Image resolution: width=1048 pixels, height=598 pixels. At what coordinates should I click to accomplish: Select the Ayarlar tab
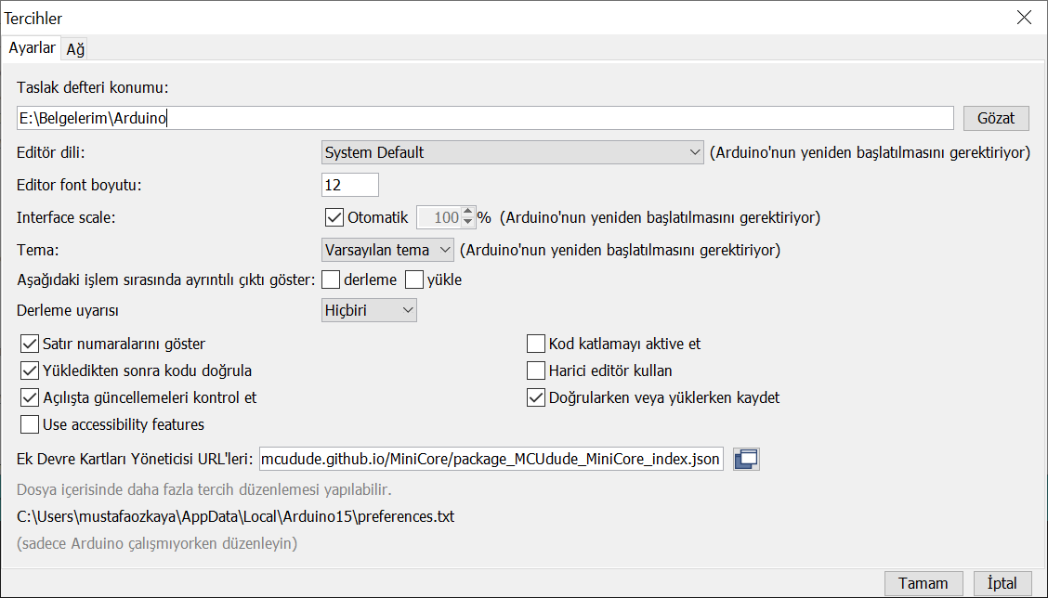(x=32, y=48)
